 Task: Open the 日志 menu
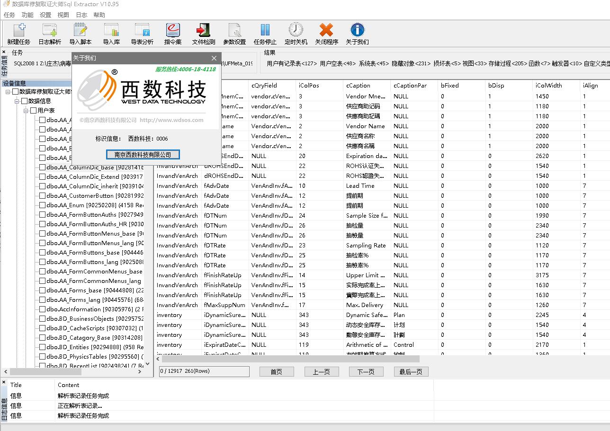(x=81, y=15)
